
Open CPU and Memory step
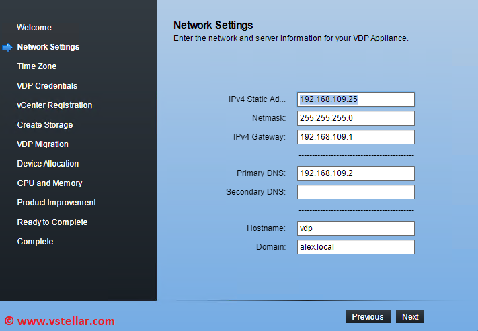click(x=50, y=183)
